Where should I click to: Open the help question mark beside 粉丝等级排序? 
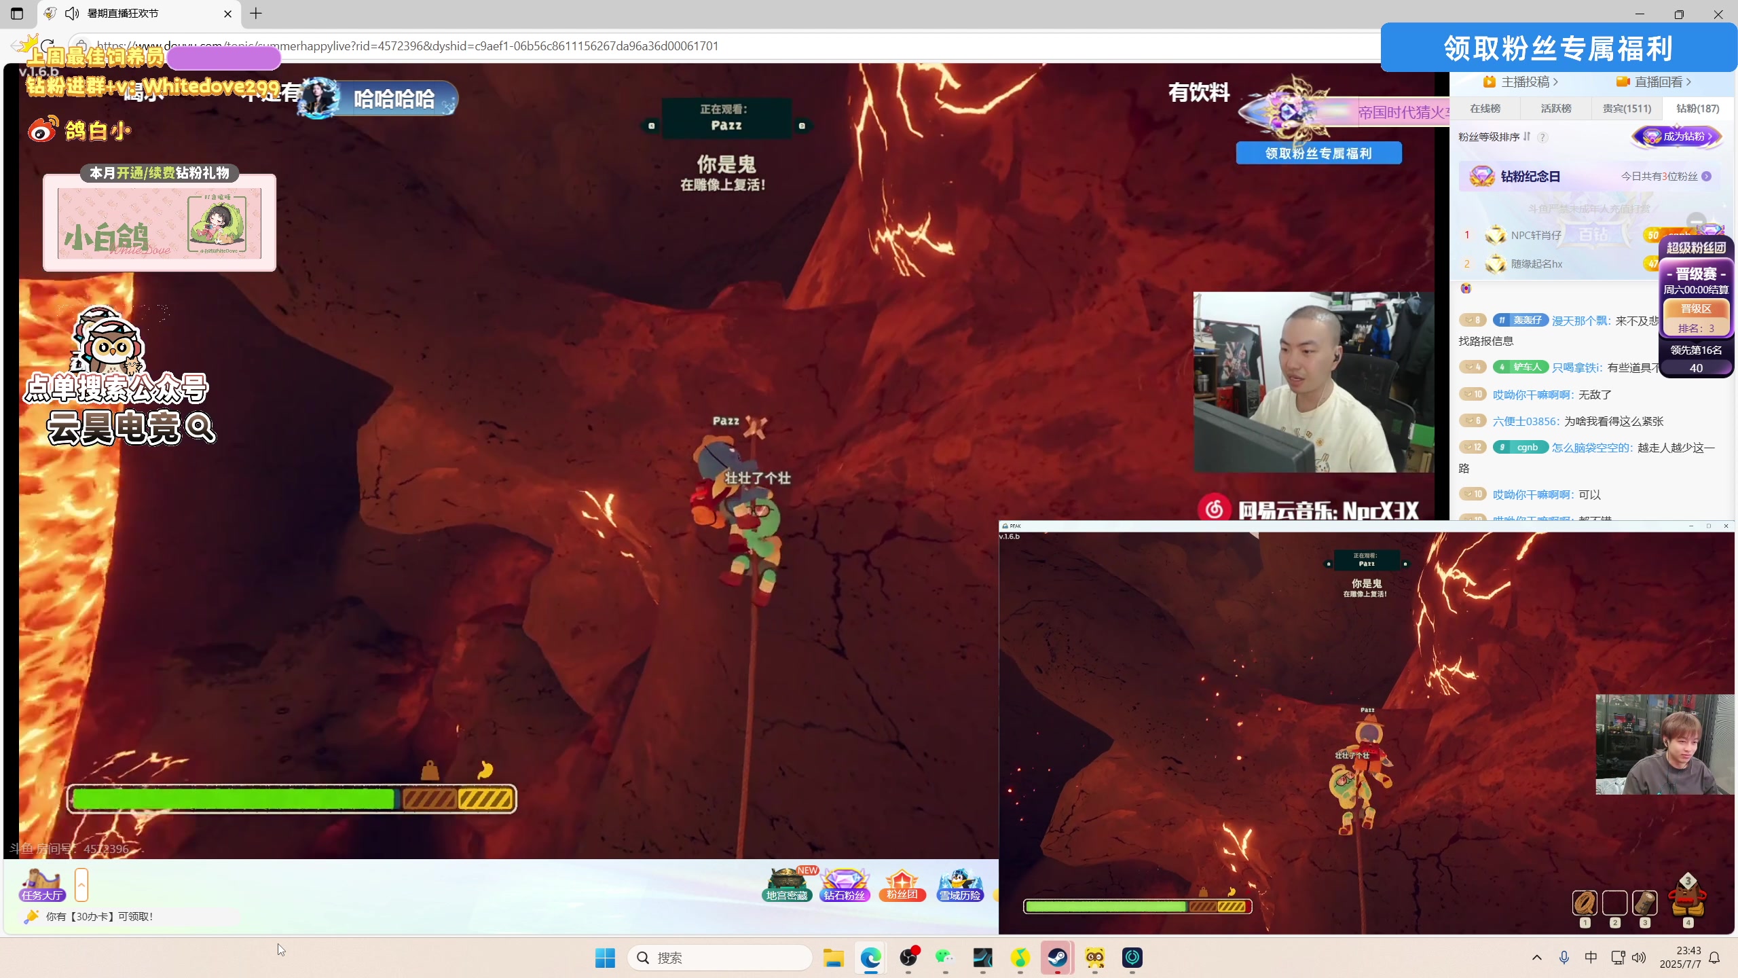point(1542,137)
